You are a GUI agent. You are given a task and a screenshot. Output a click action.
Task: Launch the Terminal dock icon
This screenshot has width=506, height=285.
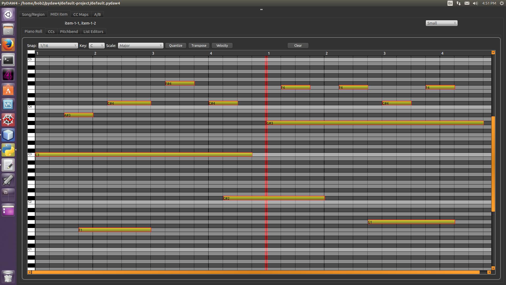click(8, 60)
